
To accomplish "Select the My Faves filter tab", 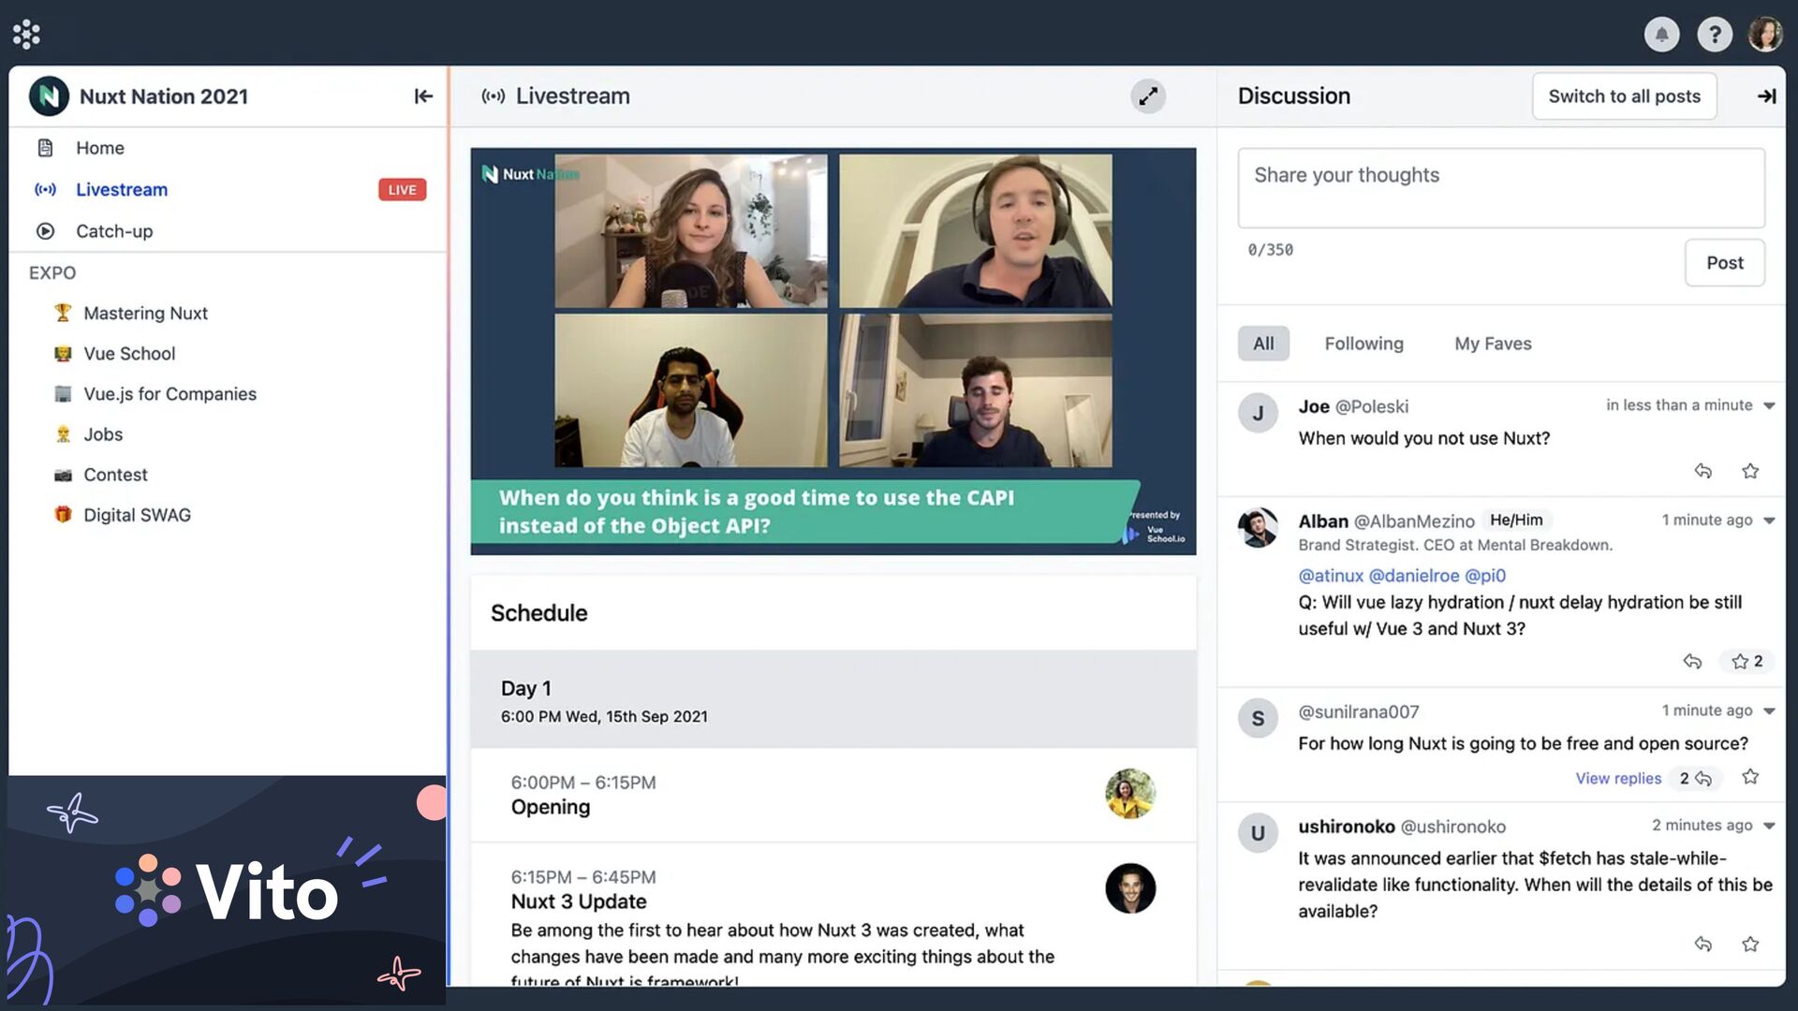I will point(1493,344).
